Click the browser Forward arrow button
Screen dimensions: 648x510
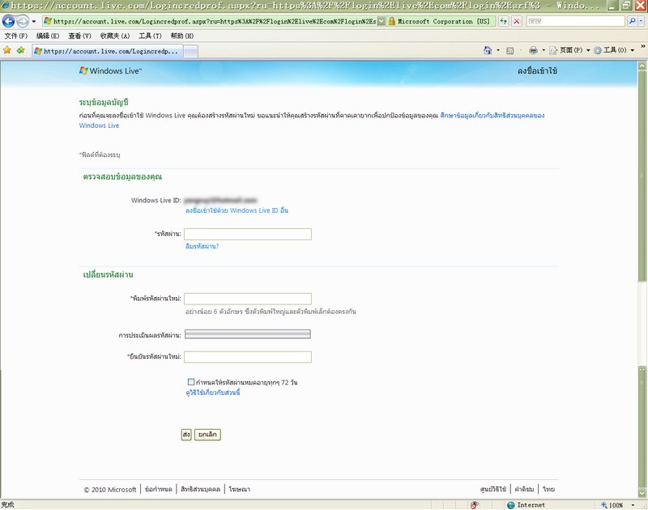click(23, 21)
